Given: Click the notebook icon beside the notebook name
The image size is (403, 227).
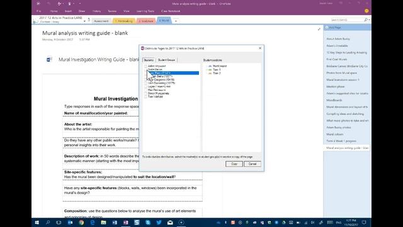Looking at the screenshot, I should (35, 21).
